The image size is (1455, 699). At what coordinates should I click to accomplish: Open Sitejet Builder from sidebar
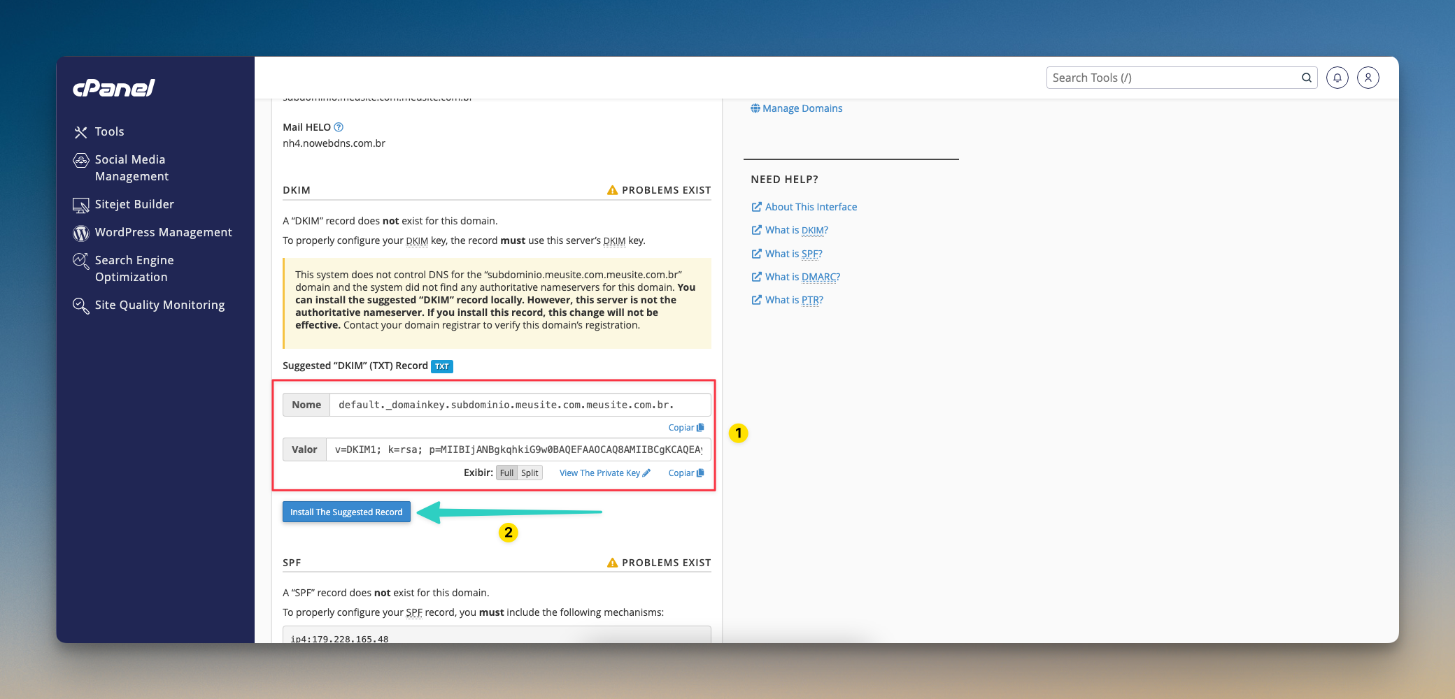(134, 204)
